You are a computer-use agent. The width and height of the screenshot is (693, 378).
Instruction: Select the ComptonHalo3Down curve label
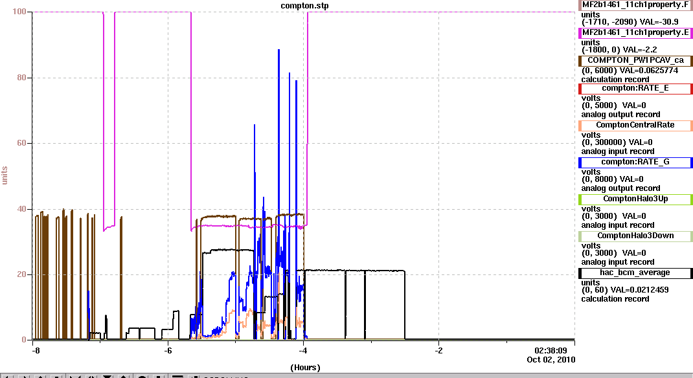[635, 236]
